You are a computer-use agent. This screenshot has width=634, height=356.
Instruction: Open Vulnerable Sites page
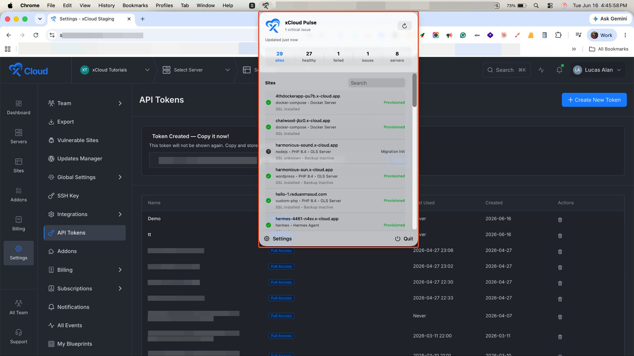coord(85,140)
